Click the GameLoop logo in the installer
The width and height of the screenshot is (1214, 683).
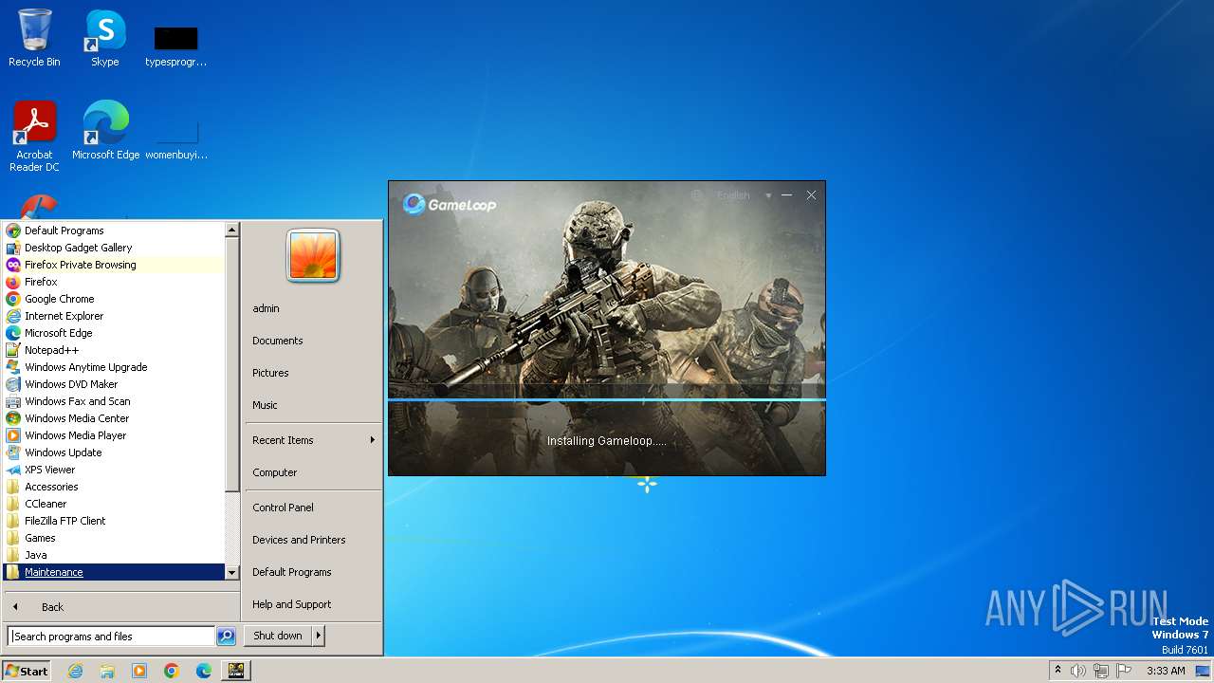450,204
